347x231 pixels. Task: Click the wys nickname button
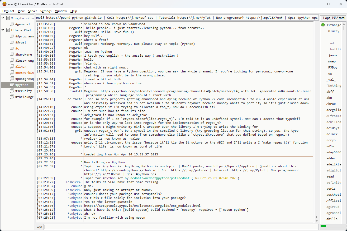tap(39, 227)
